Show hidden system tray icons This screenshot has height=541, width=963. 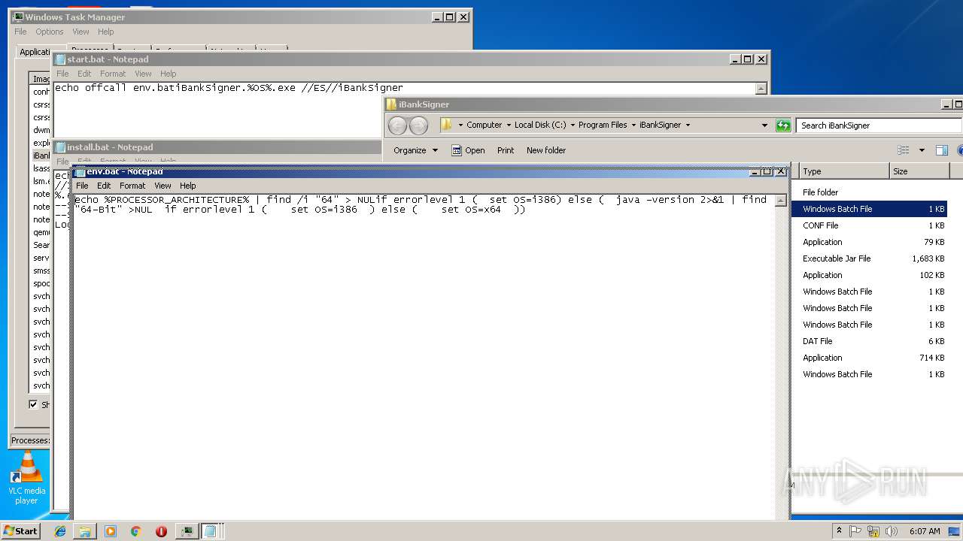pos(839,530)
